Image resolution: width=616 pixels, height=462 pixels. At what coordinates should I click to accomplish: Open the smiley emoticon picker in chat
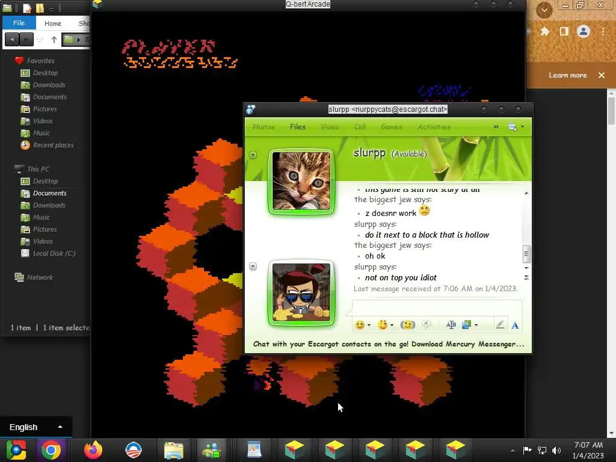(360, 325)
